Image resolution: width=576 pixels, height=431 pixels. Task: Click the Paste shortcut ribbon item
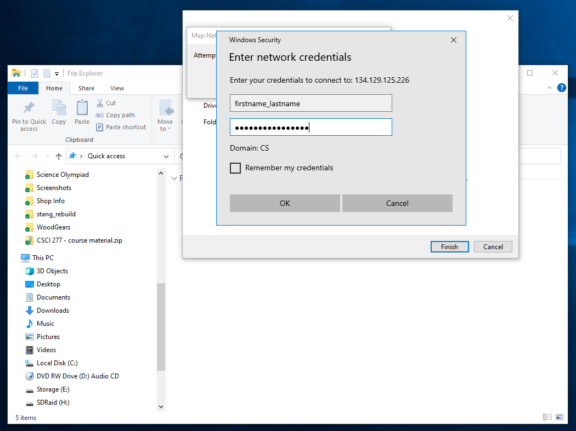[121, 127]
